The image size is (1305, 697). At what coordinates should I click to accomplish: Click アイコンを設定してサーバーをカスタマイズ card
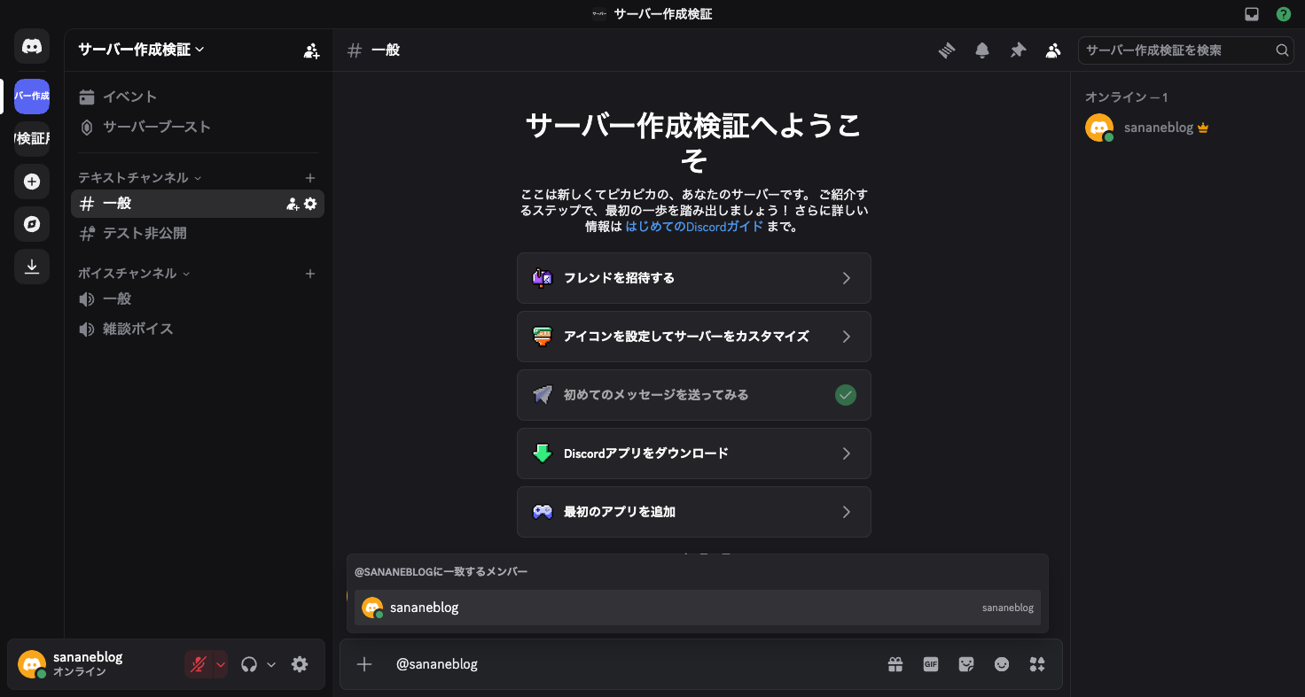click(x=694, y=337)
